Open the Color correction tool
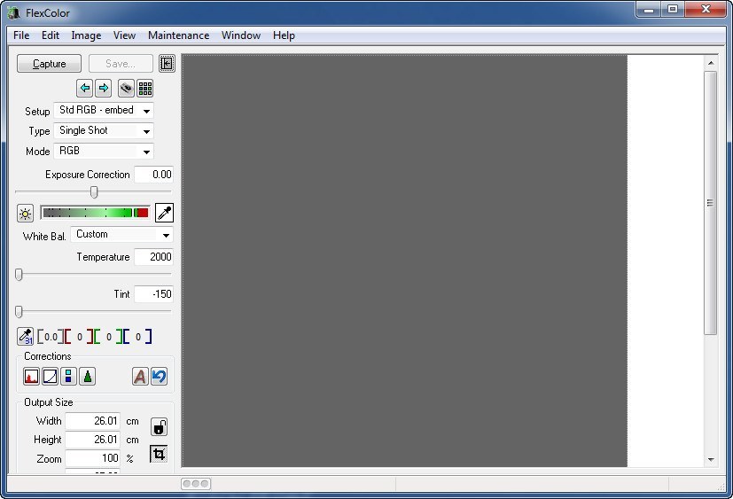This screenshot has width=733, height=499. [x=69, y=377]
